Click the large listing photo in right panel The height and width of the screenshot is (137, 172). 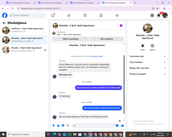click(x=148, y=28)
